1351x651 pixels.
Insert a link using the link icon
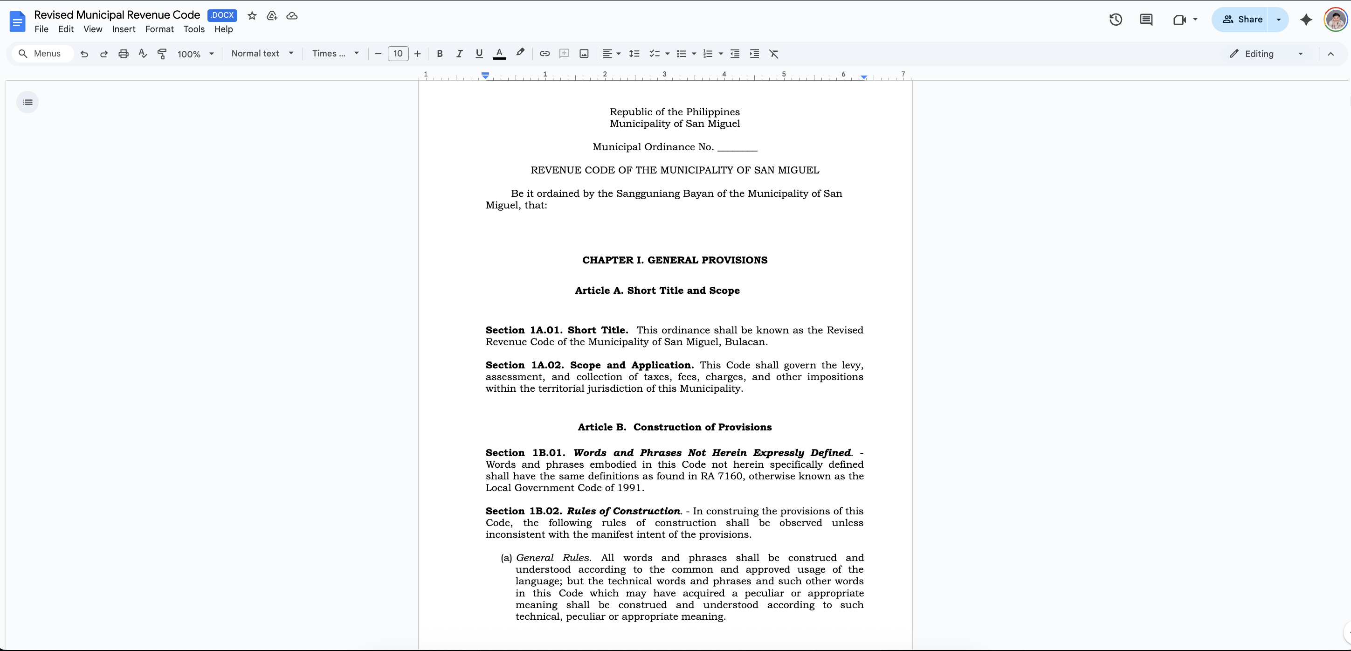click(x=545, y=54)
